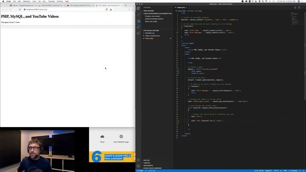Open the Manage gear icon in VS Code
The width and height of the screenshot is (306, 172).
click(x=138, y=166)
